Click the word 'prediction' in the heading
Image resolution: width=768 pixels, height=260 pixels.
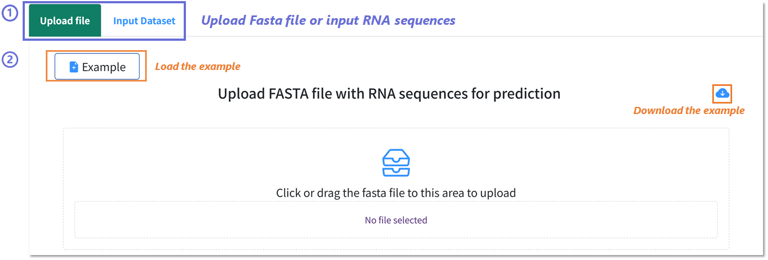(526, 94)
